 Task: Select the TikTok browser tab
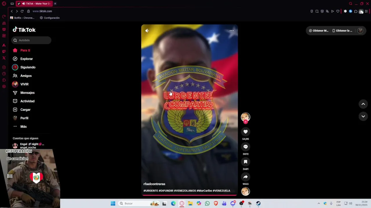click(x=34, y=4)
